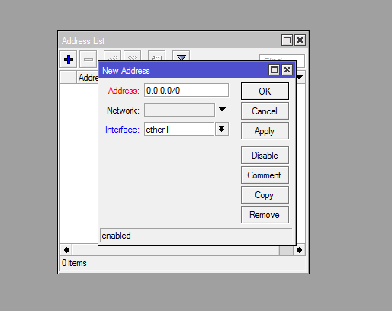The width and height of the screenshot is (392, 311).
Task: Click the Remove button
Action: (265, 215)
